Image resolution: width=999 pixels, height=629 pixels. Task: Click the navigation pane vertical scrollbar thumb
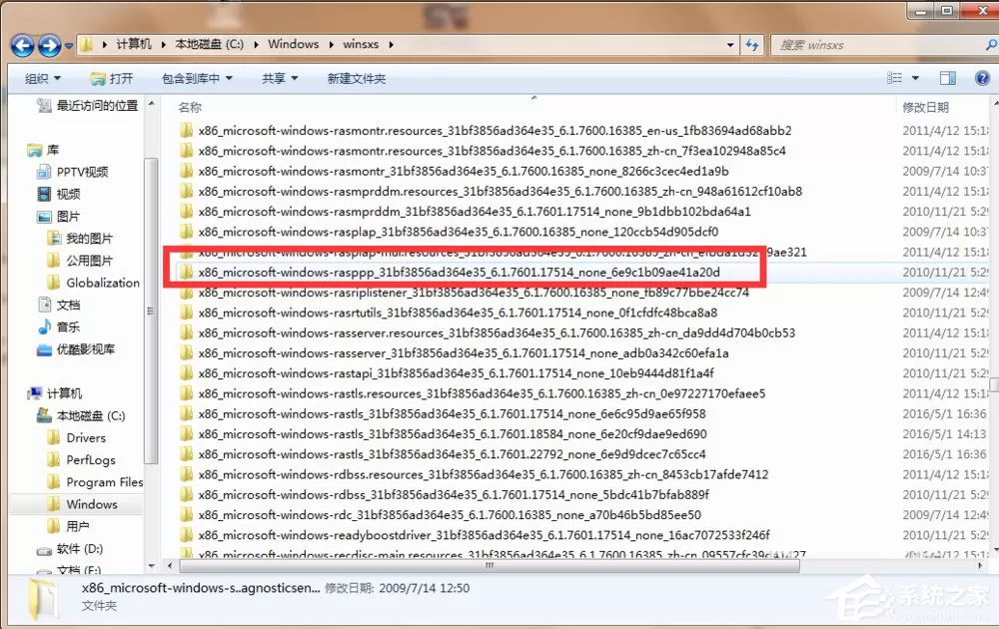[x=151, y=311]
